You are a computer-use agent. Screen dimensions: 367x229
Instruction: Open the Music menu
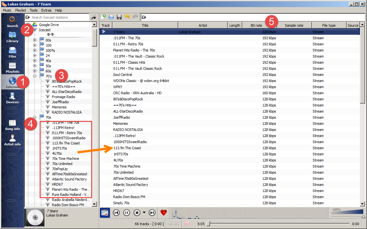tap(7, 10)
